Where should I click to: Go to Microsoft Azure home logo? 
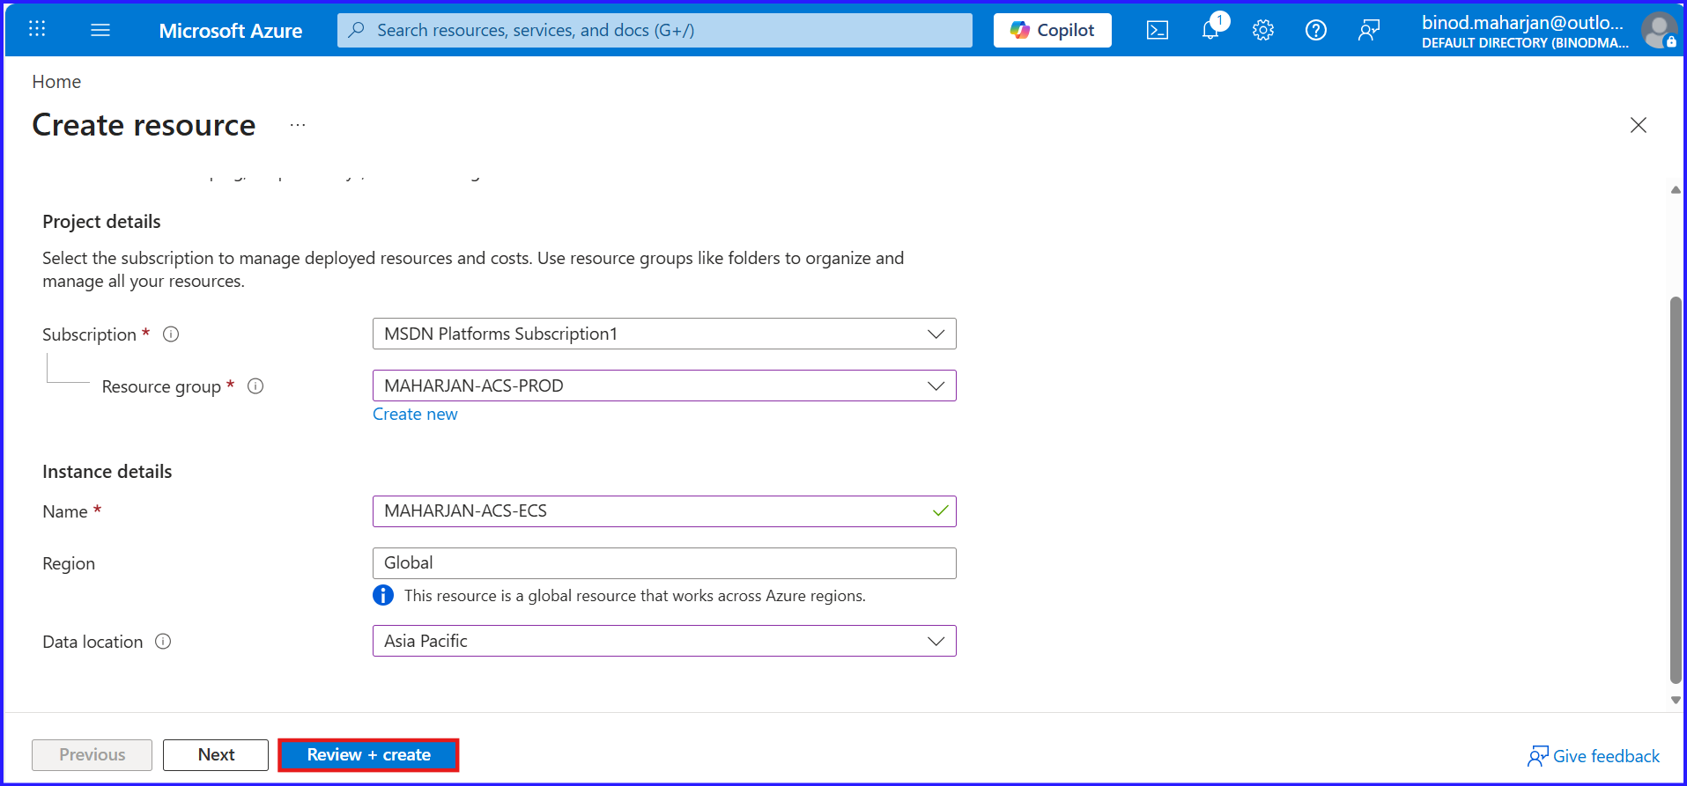tap(231, 31)
